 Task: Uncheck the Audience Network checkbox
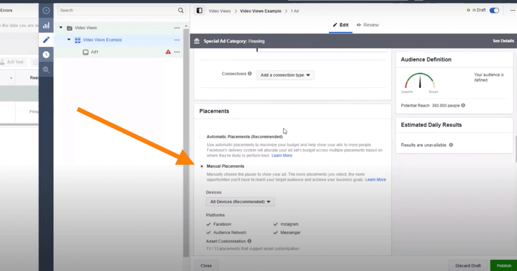pos(209,233)
